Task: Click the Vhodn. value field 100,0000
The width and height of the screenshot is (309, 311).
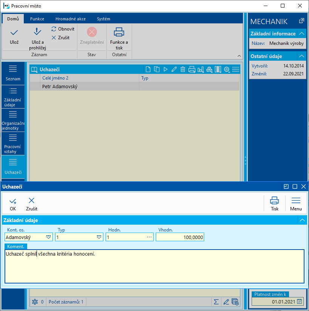Action: tap(180, 237)
